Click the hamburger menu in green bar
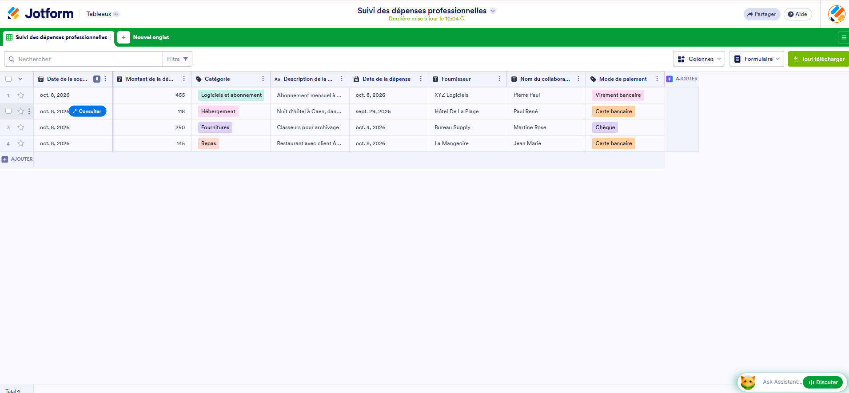This screenshot has height=393, width=849. point(844,37)
